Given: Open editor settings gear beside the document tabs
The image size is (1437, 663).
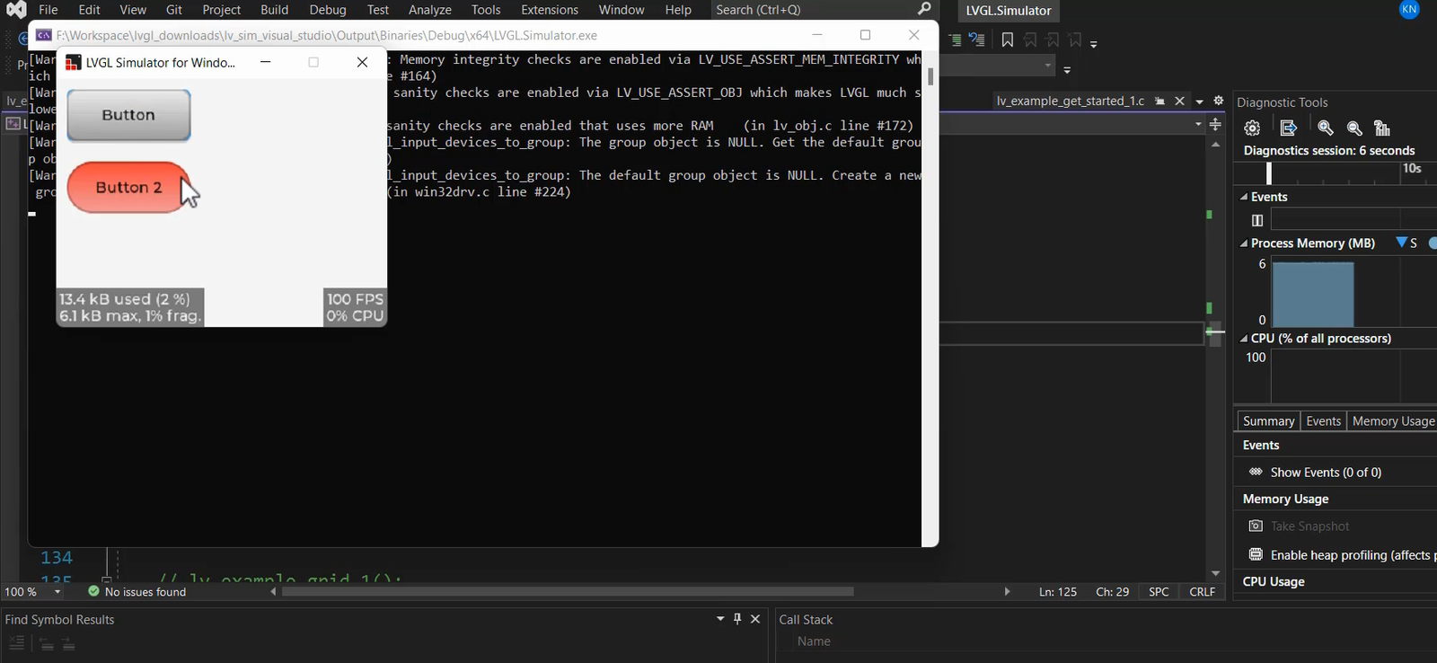Looking at the screenshot, I should 1219,101.
